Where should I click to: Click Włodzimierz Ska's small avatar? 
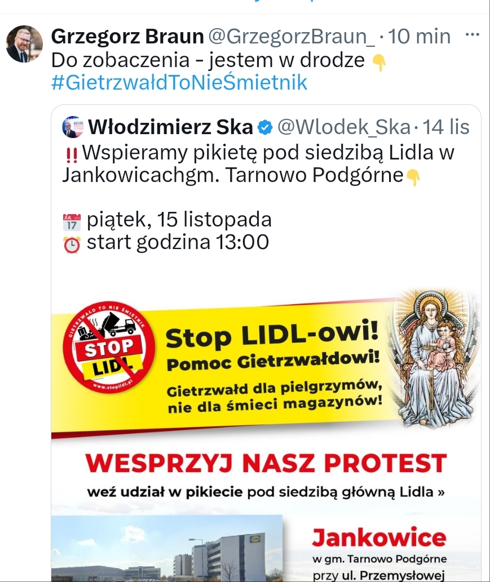(x=73, y=127)
